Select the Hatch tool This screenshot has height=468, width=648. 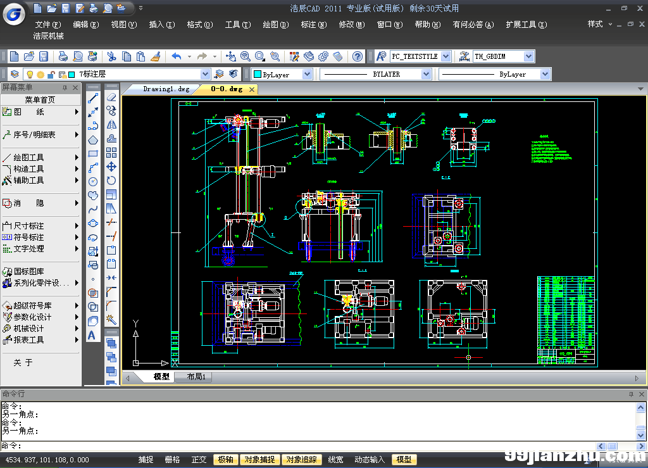click(93, 293)
